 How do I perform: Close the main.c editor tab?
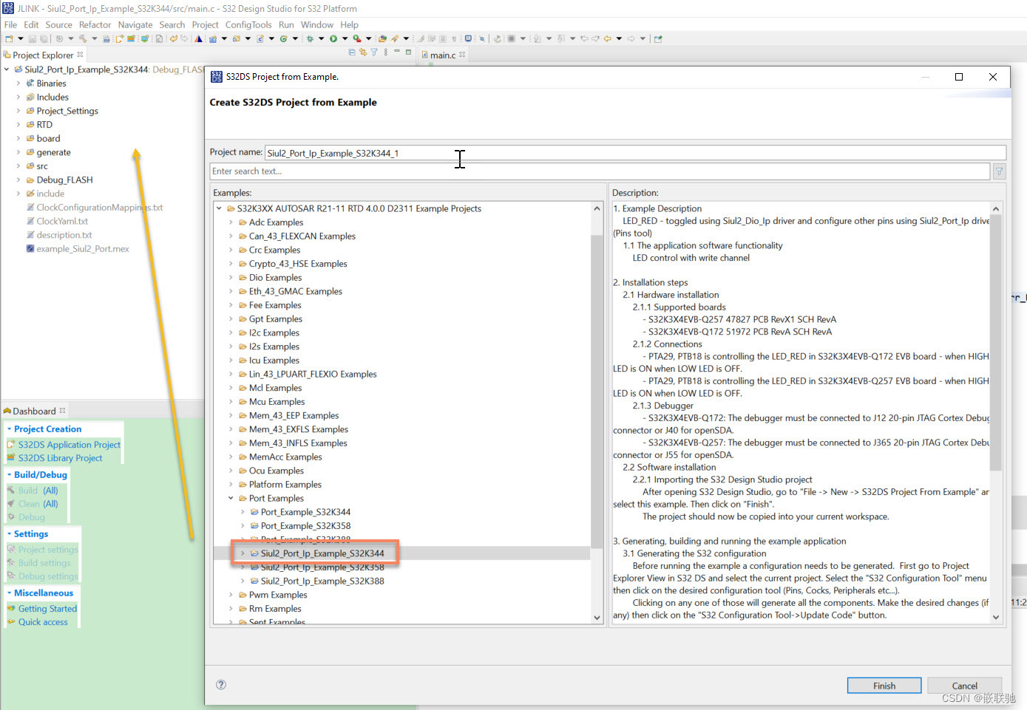point(462,55)
